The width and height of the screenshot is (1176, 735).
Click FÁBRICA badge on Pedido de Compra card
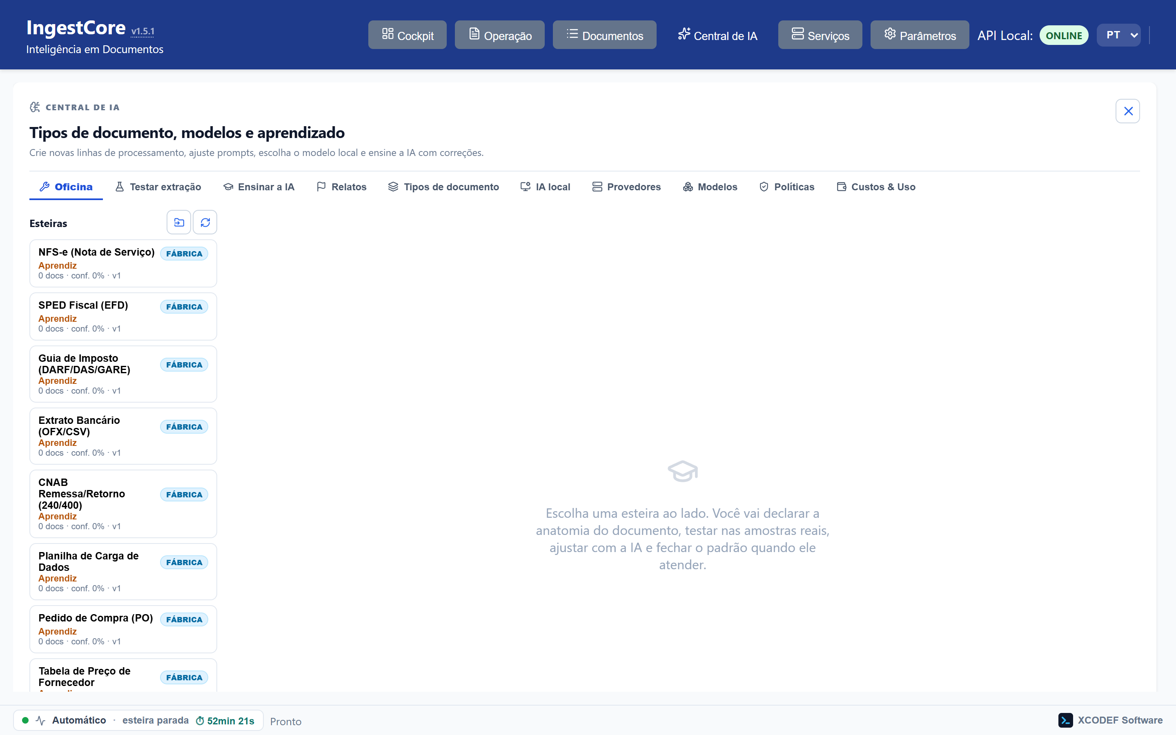[184, 619]
